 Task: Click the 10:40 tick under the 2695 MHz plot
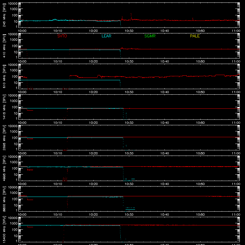tap(165, 153)
